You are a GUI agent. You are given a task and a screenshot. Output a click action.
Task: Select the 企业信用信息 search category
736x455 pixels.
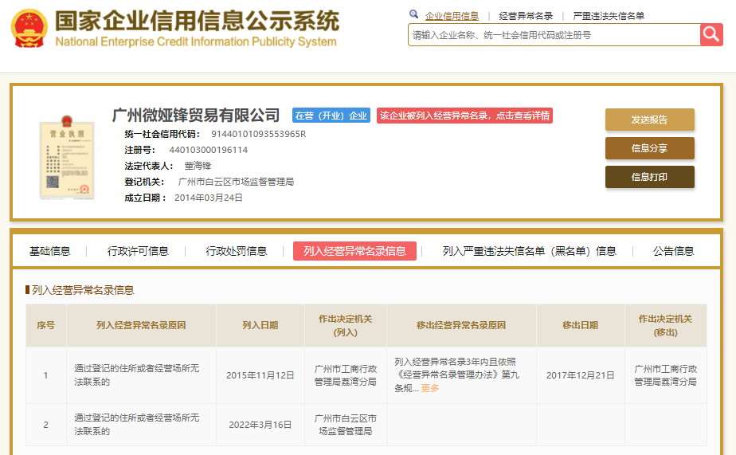(x=452, y=16)
